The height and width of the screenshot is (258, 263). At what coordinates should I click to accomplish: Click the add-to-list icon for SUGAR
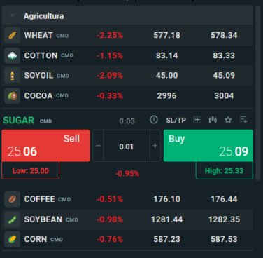click(243, 120)
